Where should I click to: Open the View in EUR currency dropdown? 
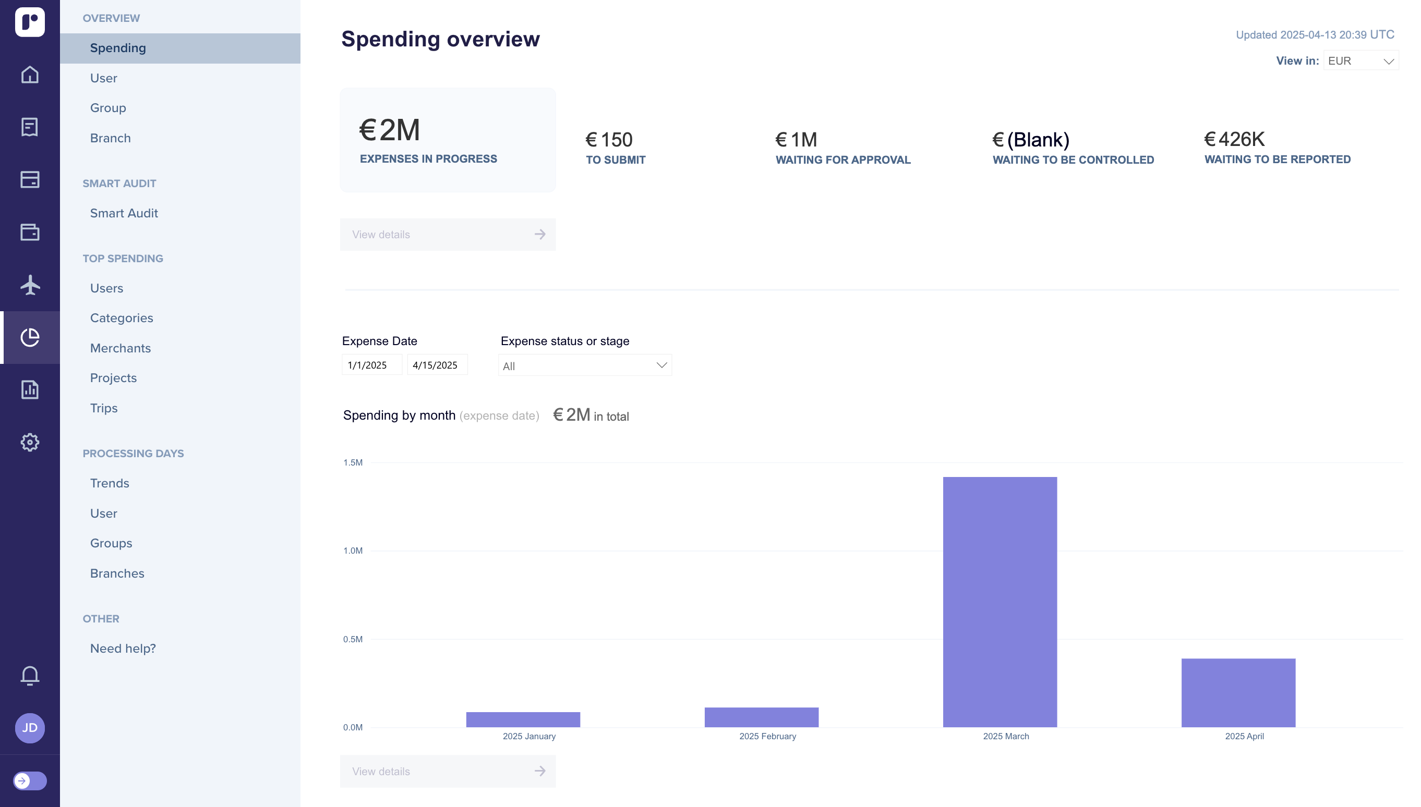pyautogui.click(x=1360, y=61)
